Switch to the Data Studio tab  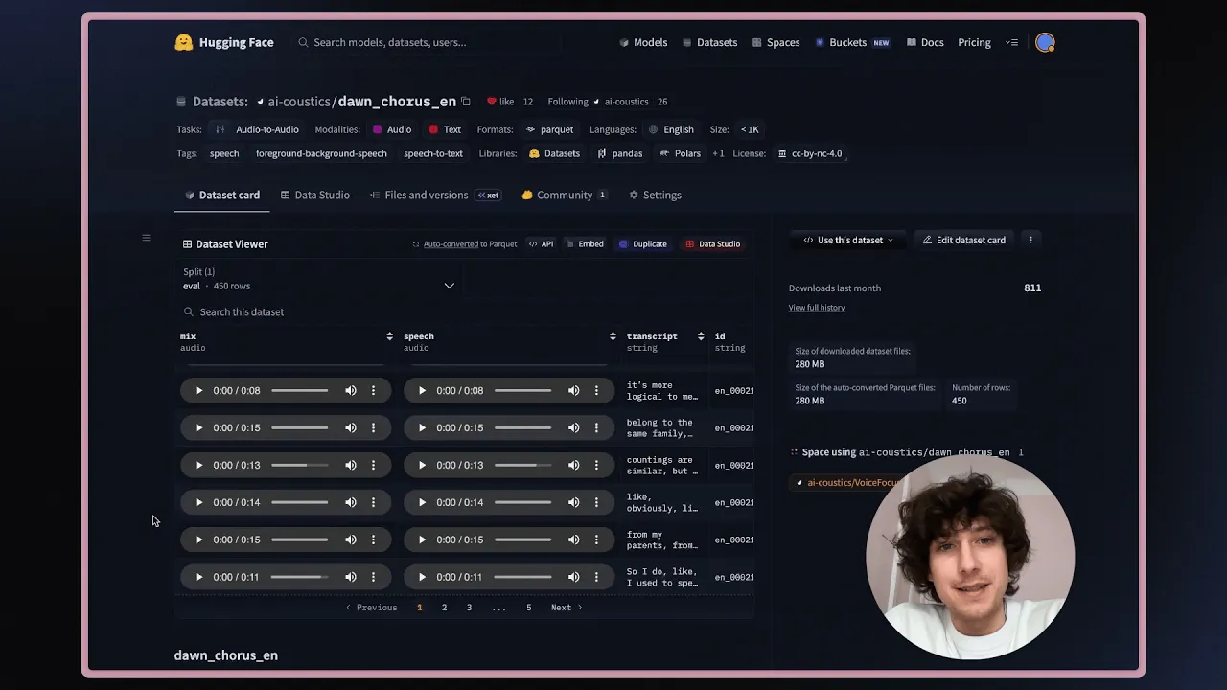(315, 195)
